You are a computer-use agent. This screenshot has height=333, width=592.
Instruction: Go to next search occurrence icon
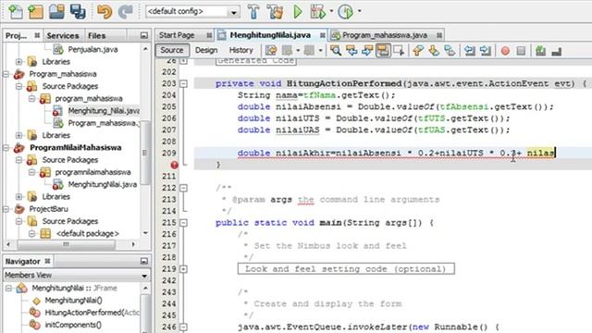[x=367, y=50]
